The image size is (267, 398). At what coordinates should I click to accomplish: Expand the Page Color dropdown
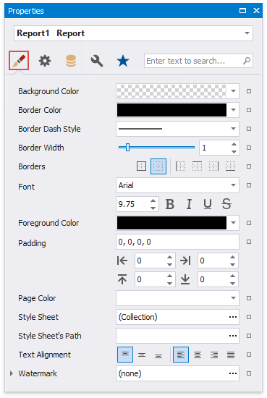coord(233,297)
